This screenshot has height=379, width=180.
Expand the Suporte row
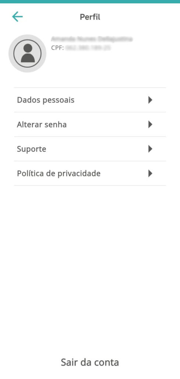click(x=90, y=149)
